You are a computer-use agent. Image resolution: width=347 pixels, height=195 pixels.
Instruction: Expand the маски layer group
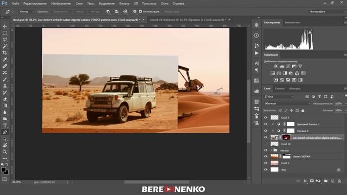tap(271, 150)
